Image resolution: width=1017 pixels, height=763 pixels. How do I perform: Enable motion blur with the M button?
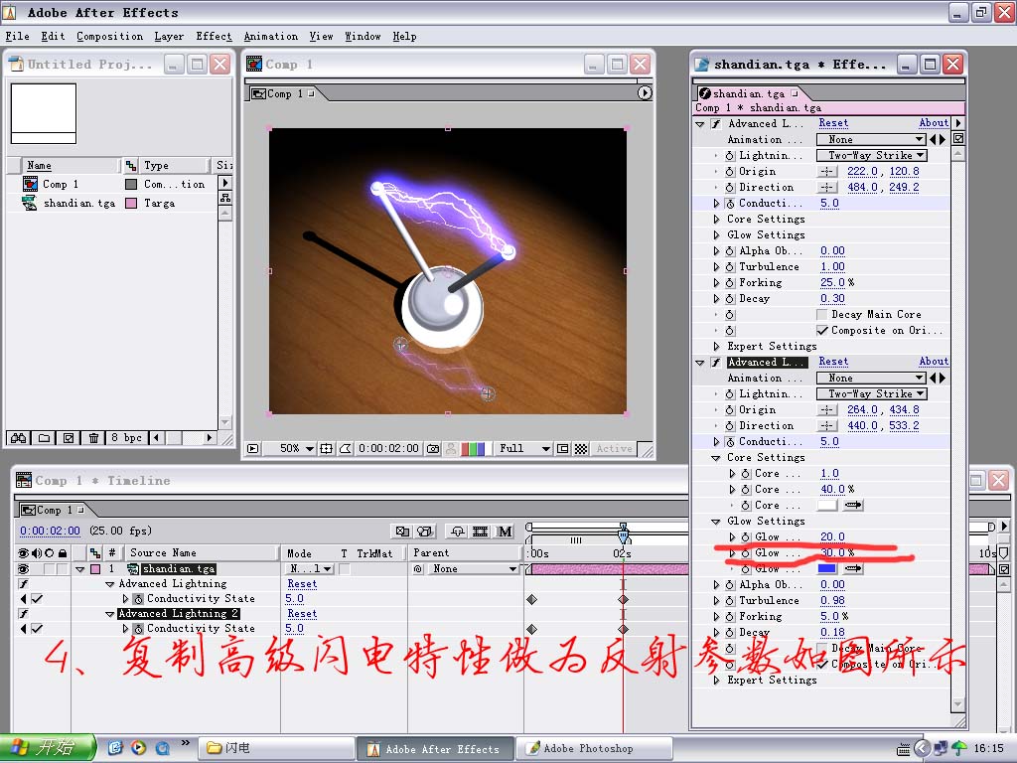pos(505,532)
